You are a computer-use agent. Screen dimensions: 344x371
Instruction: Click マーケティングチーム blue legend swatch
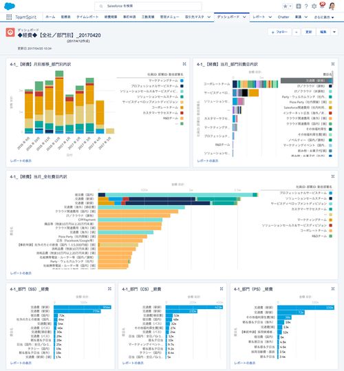click(182, 81)
